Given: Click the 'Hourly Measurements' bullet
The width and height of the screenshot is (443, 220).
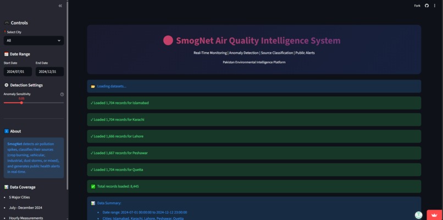Looking at the screenshot, I should 26,218.
